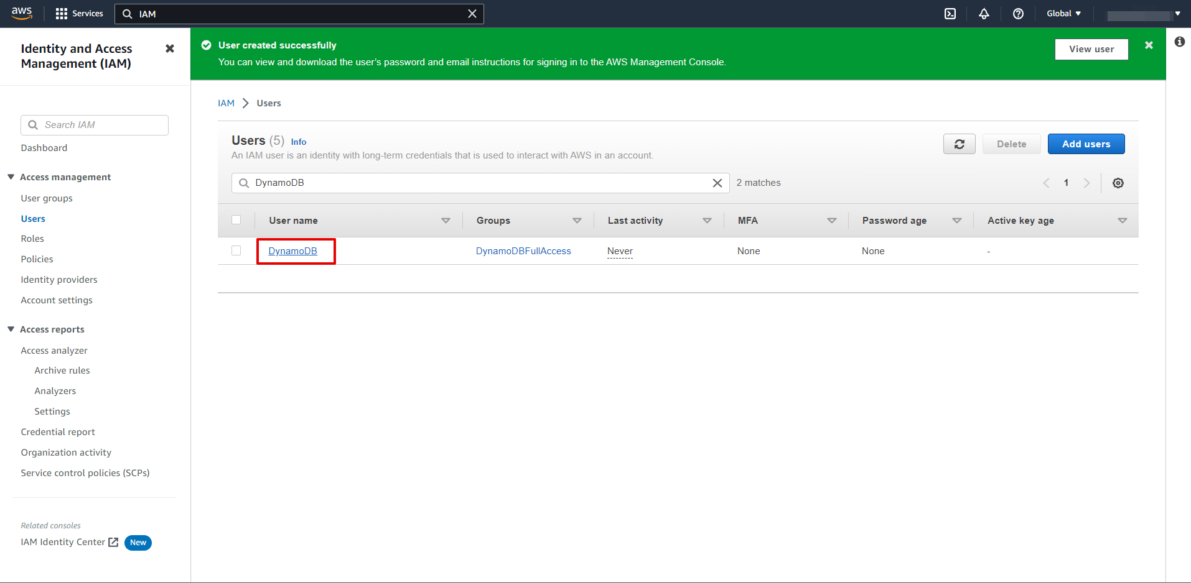
Task: Open the AWS home logo
Action: pos(22,13)
